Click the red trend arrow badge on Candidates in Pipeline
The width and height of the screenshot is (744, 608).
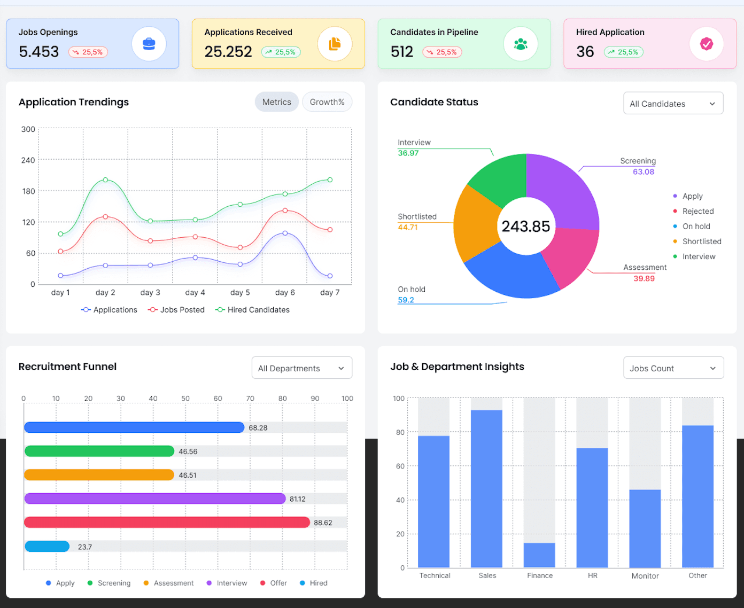(x=442, y=52)
